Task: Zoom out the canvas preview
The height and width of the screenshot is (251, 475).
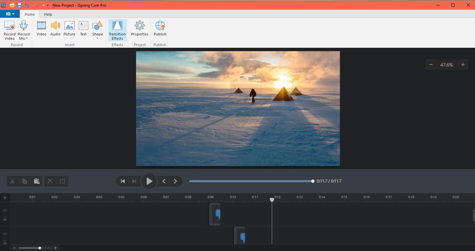Action: point(431,65)
